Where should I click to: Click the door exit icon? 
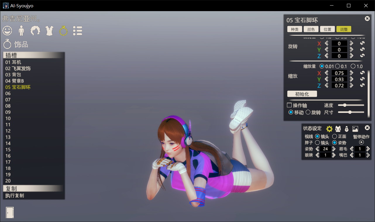pyautogui.click(x=10, y=212)
